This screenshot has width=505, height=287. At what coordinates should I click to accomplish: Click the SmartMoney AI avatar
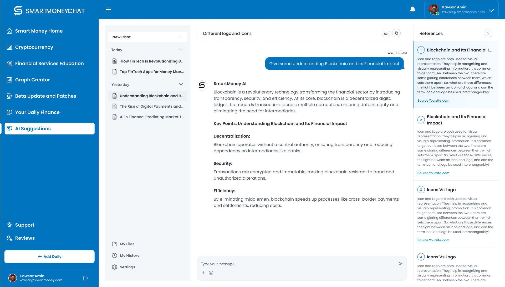tap(202, 86)
